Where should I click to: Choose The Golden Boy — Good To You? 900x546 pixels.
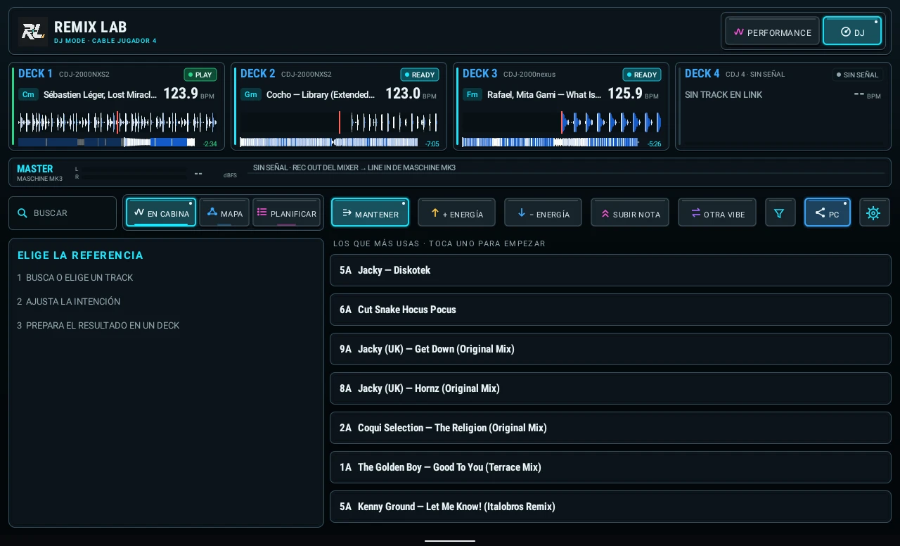(610, 467)
